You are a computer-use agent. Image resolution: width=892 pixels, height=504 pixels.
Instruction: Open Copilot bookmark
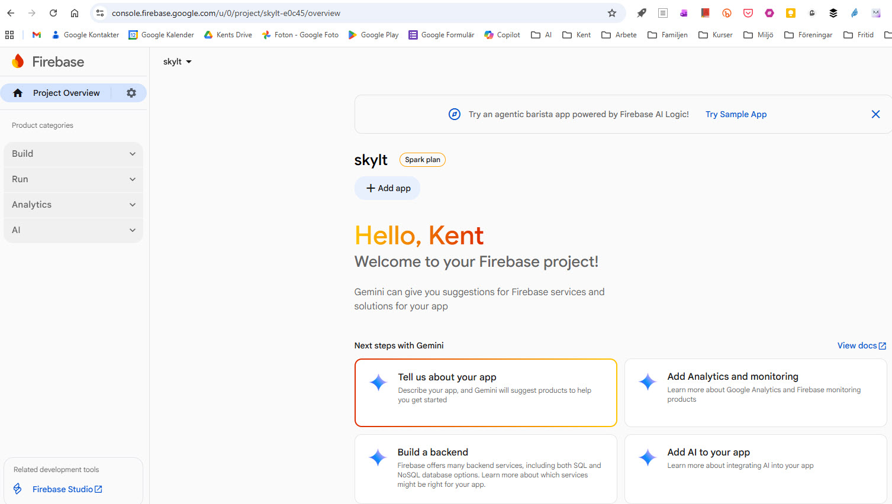[502, 35]
